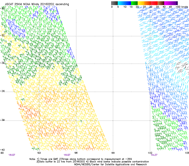Click the '0' legend scale label
Viewport: 189px width, 166px height.
pos(112,7)
